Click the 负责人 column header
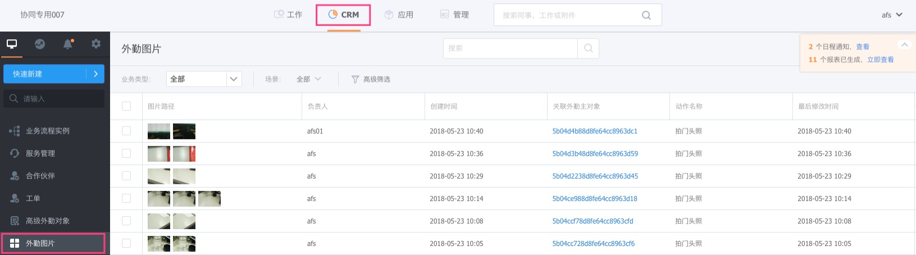This screenshot has width=916, height=255. [x=317, y=106]
